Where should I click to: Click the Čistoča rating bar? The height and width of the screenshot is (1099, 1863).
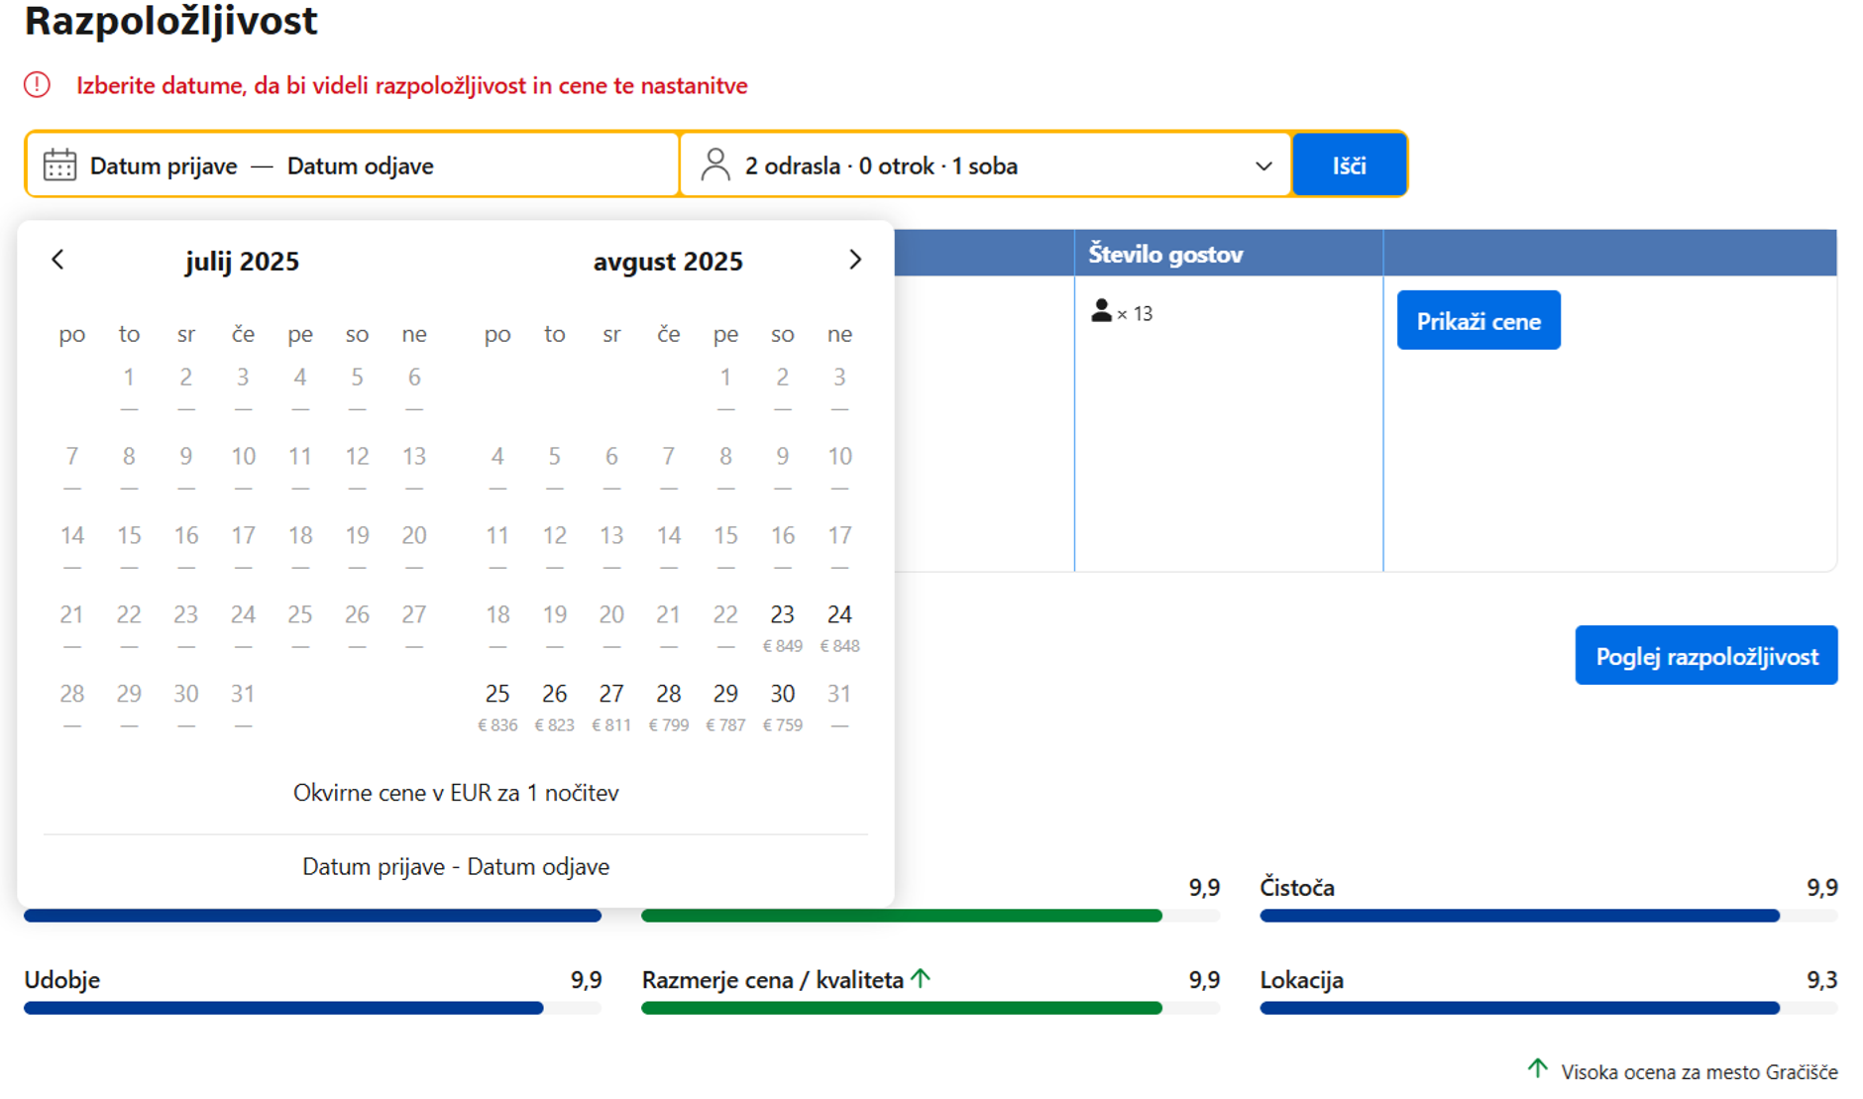tap(1547, 916)
